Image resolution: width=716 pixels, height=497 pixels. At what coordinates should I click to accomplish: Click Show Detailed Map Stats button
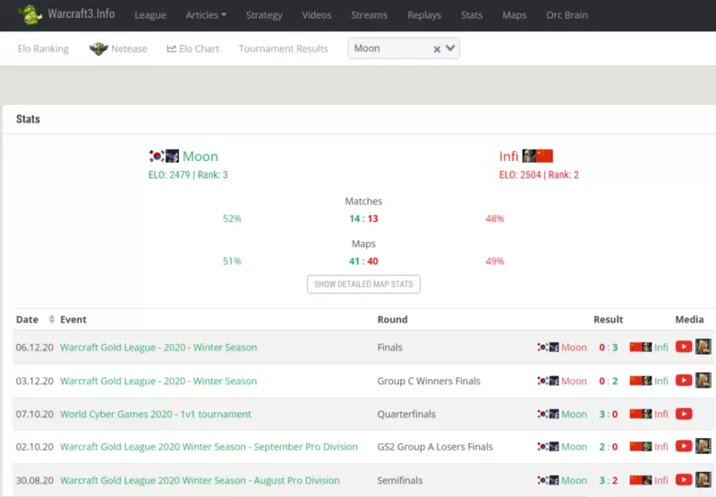[363, 284]
